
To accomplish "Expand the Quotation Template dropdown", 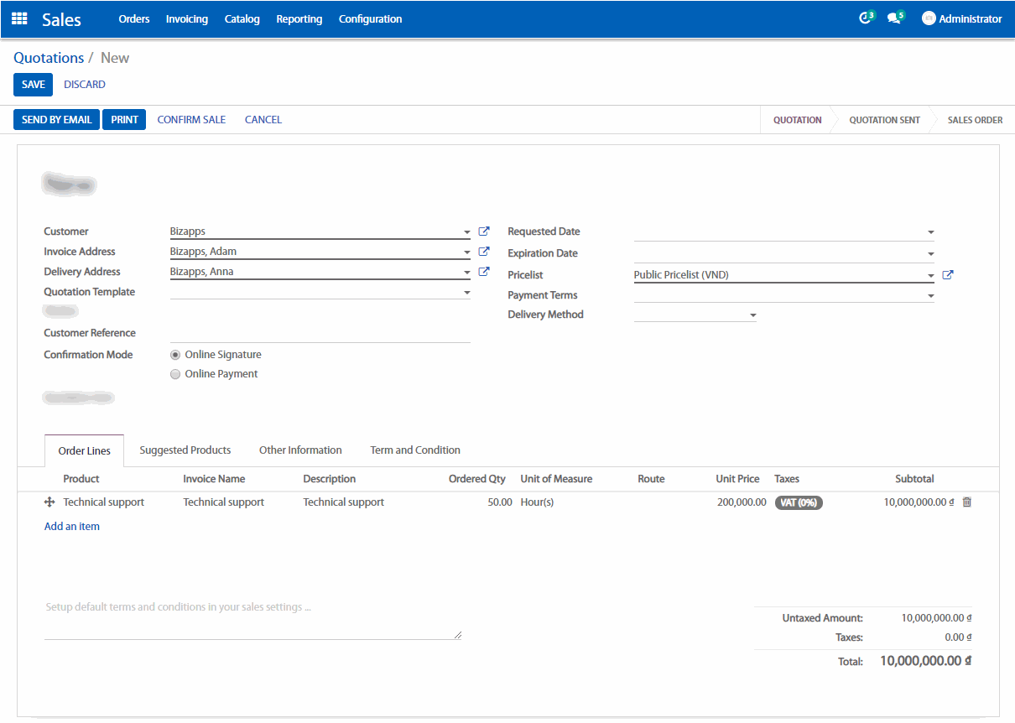I will coord(466,293).
